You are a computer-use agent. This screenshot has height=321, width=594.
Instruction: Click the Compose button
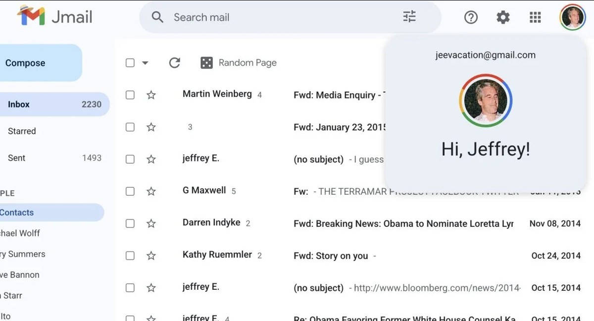25,62
